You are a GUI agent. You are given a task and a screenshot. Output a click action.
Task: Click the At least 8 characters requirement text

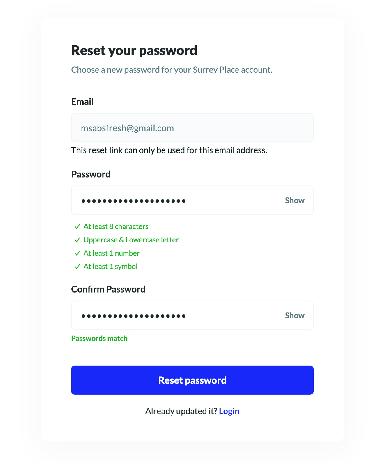[x=116, y=227]
